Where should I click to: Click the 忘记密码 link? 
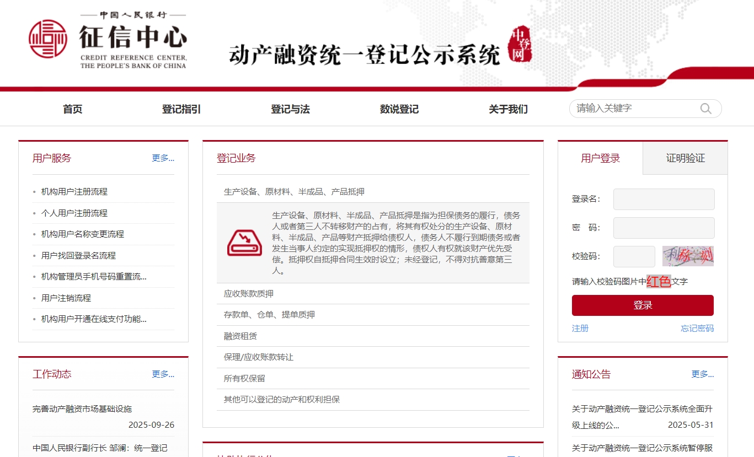(697, 328)
